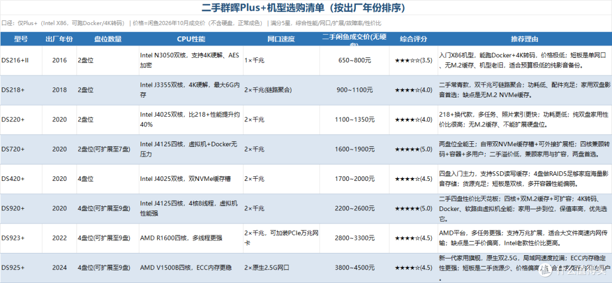
Task: Click the DS925+ model cell
Action: click(21, 268)
